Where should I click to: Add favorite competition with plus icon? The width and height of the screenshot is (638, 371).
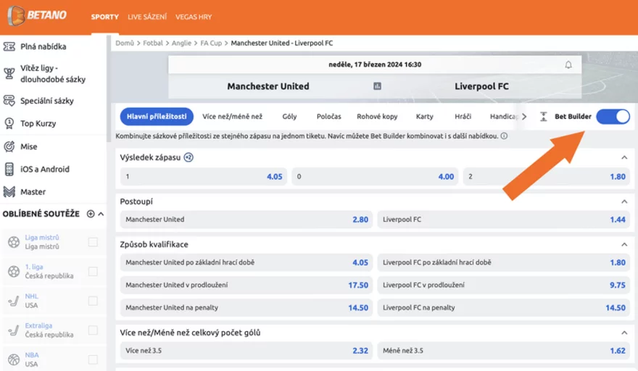point(91,214)
